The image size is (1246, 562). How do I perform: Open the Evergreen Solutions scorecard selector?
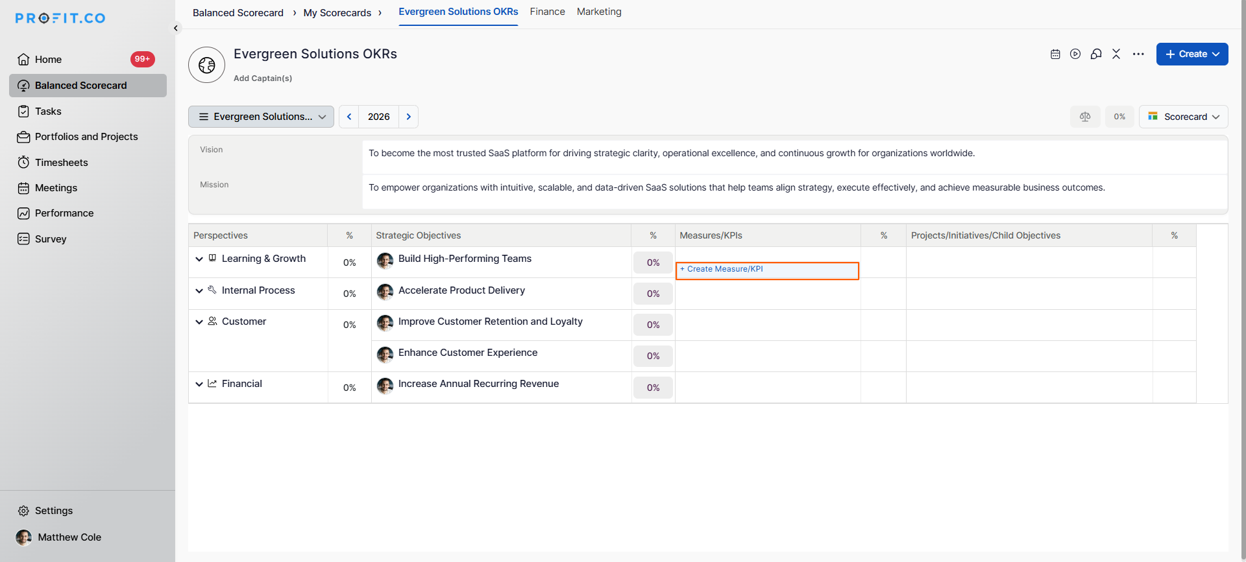tap(261, 117)
